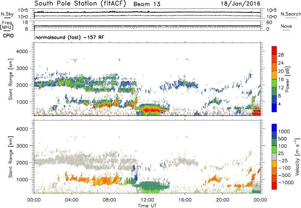Click the '16' label on power colorbar

coord(281,80)
